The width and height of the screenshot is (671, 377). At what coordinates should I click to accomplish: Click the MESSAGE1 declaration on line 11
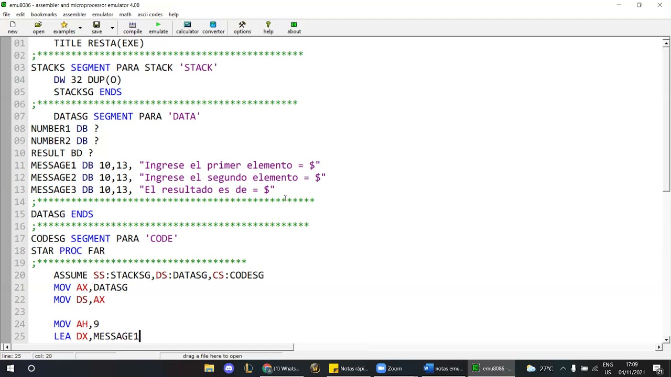coord(176,165)
